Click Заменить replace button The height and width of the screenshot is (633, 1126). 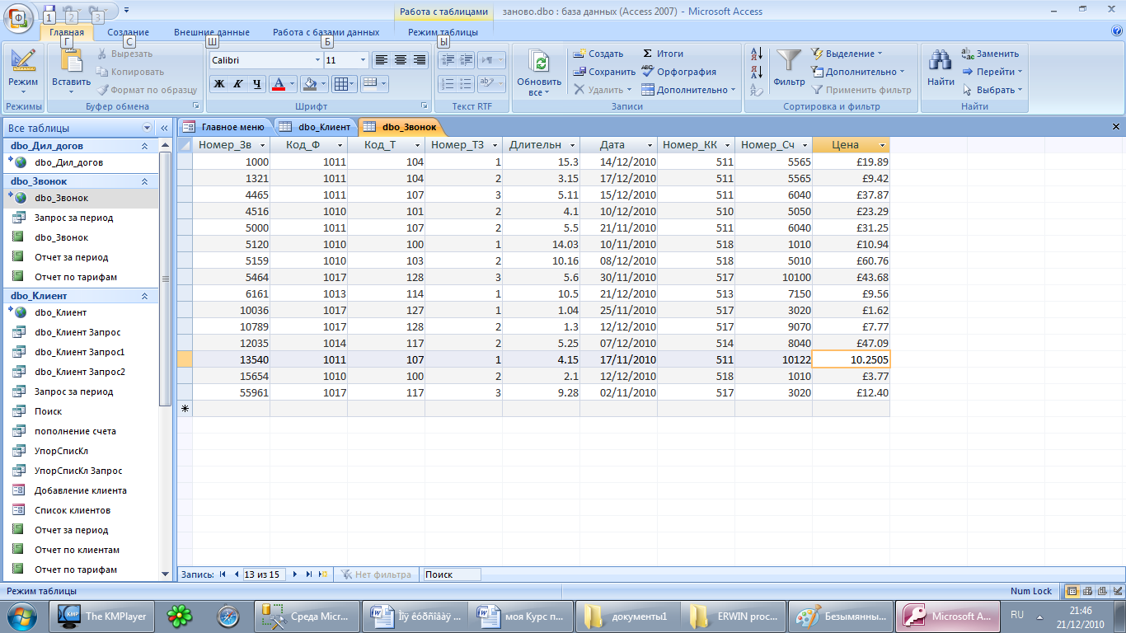point(991,54)
